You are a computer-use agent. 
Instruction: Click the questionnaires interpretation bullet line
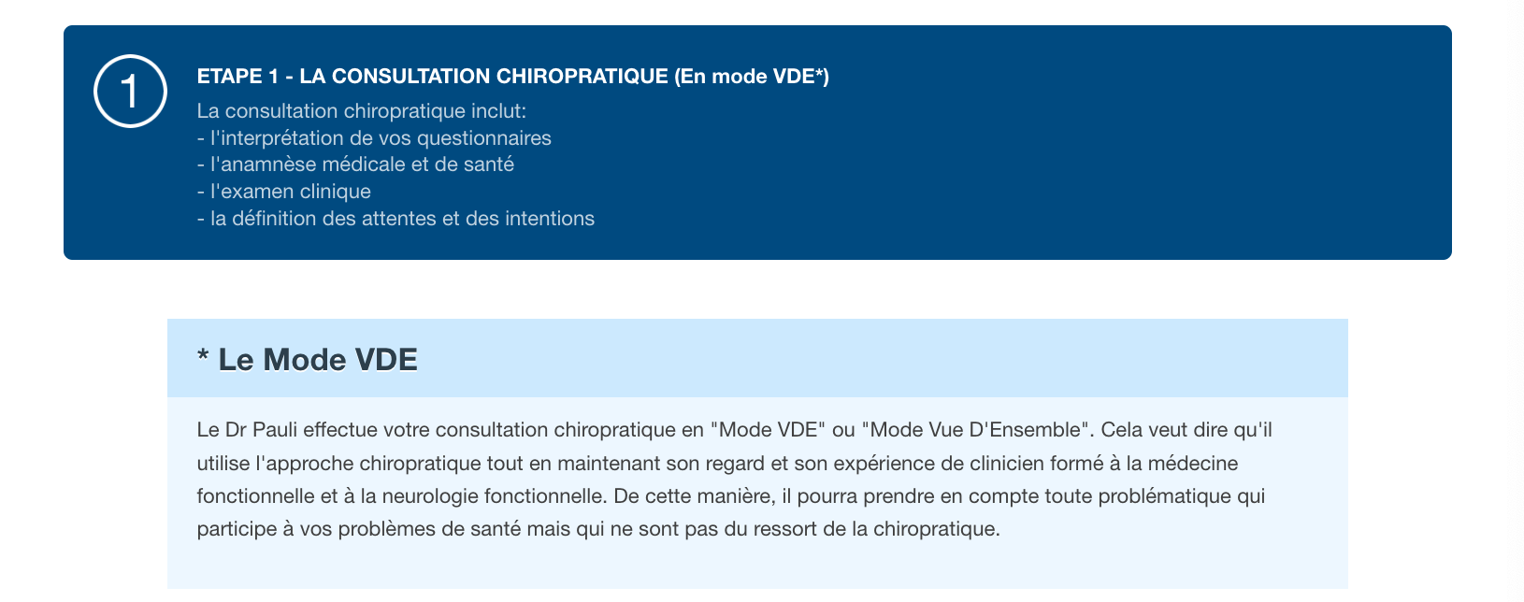374,138
